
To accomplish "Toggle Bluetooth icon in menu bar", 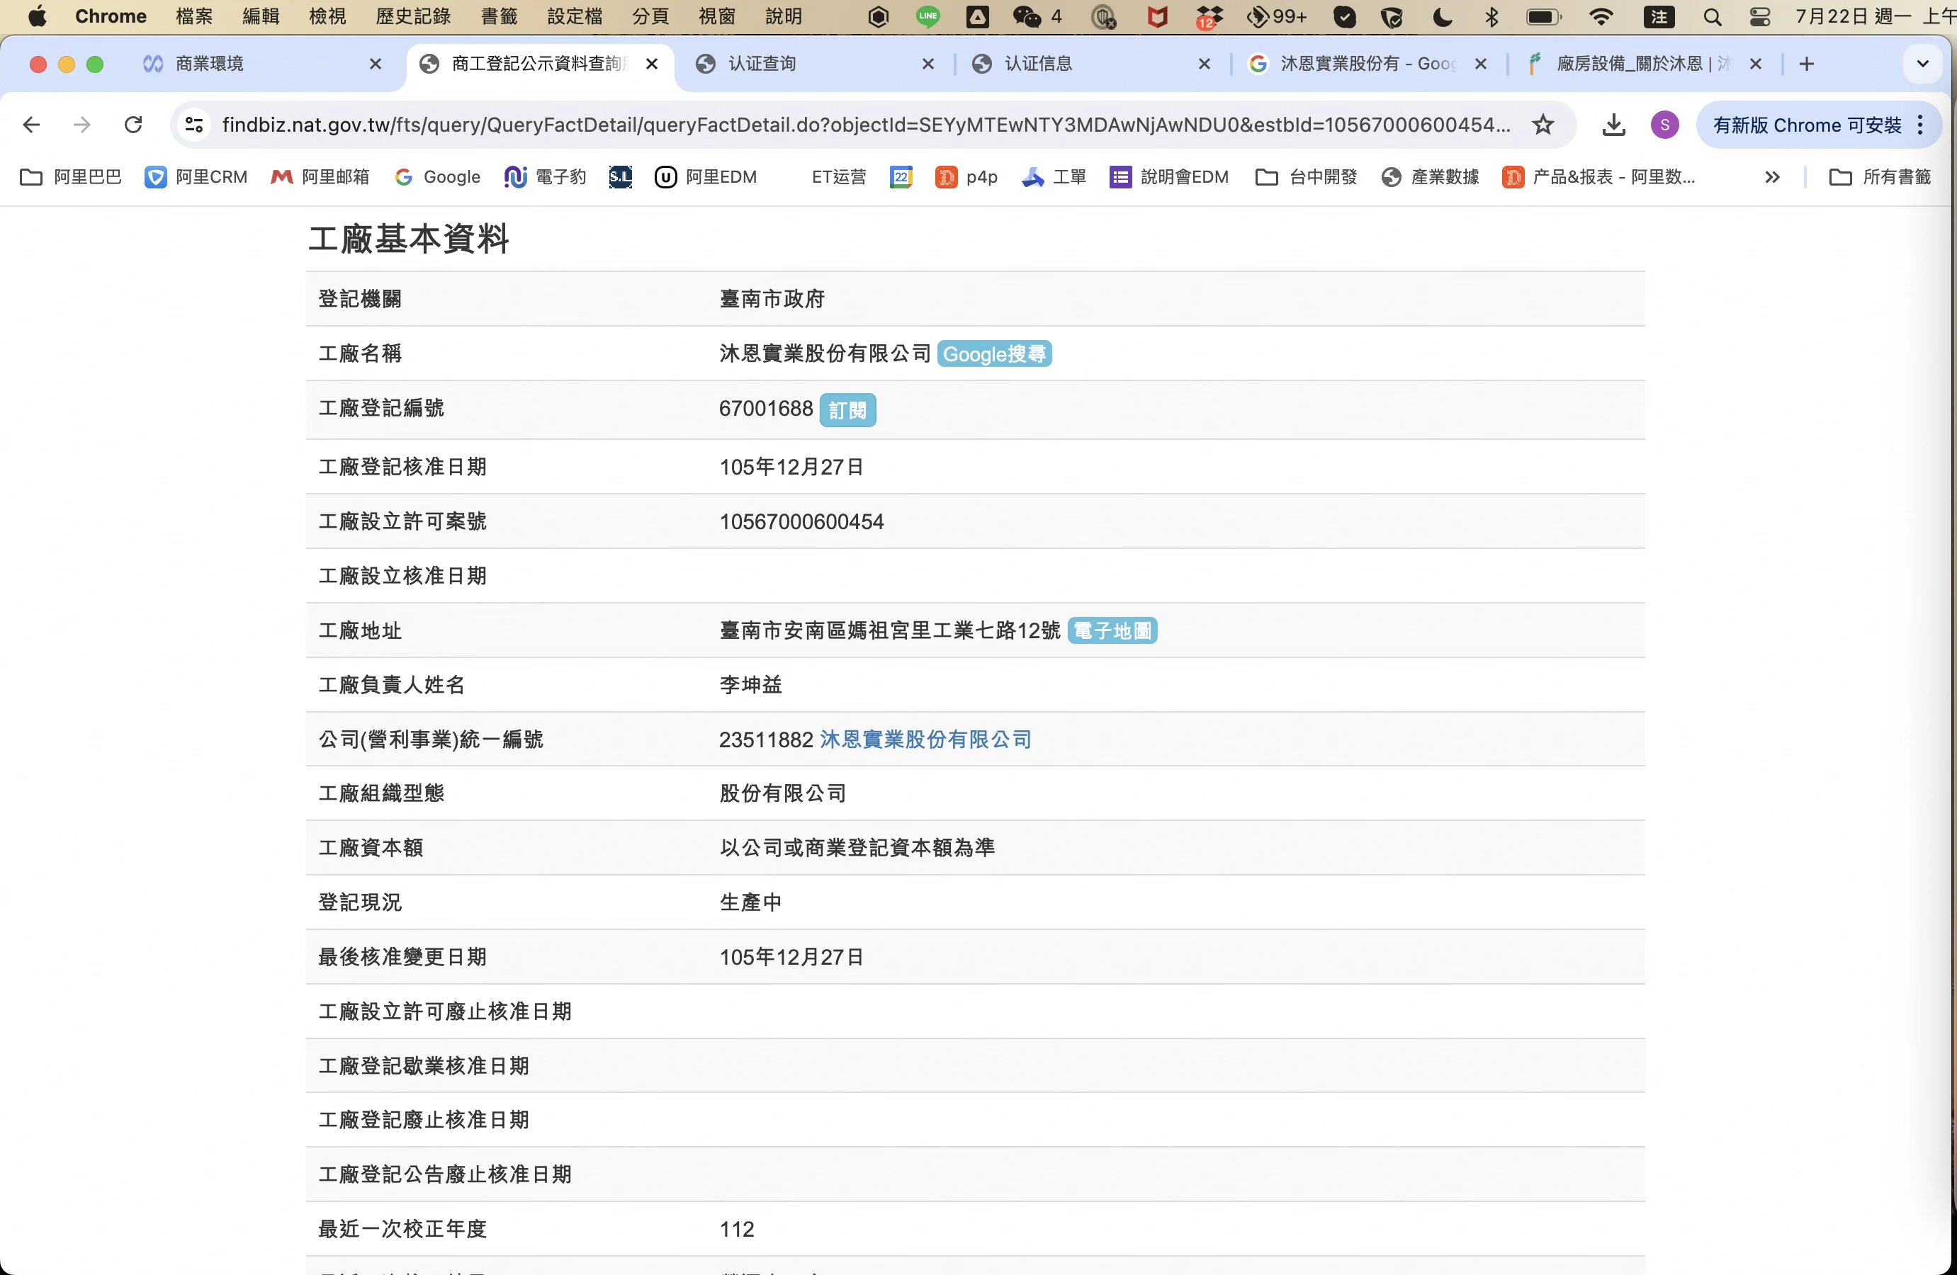I will 1491,16.
